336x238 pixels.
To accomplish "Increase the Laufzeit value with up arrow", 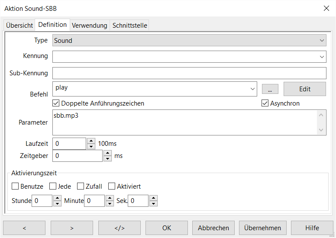I will pyautogui.click(x=91, y=141).
